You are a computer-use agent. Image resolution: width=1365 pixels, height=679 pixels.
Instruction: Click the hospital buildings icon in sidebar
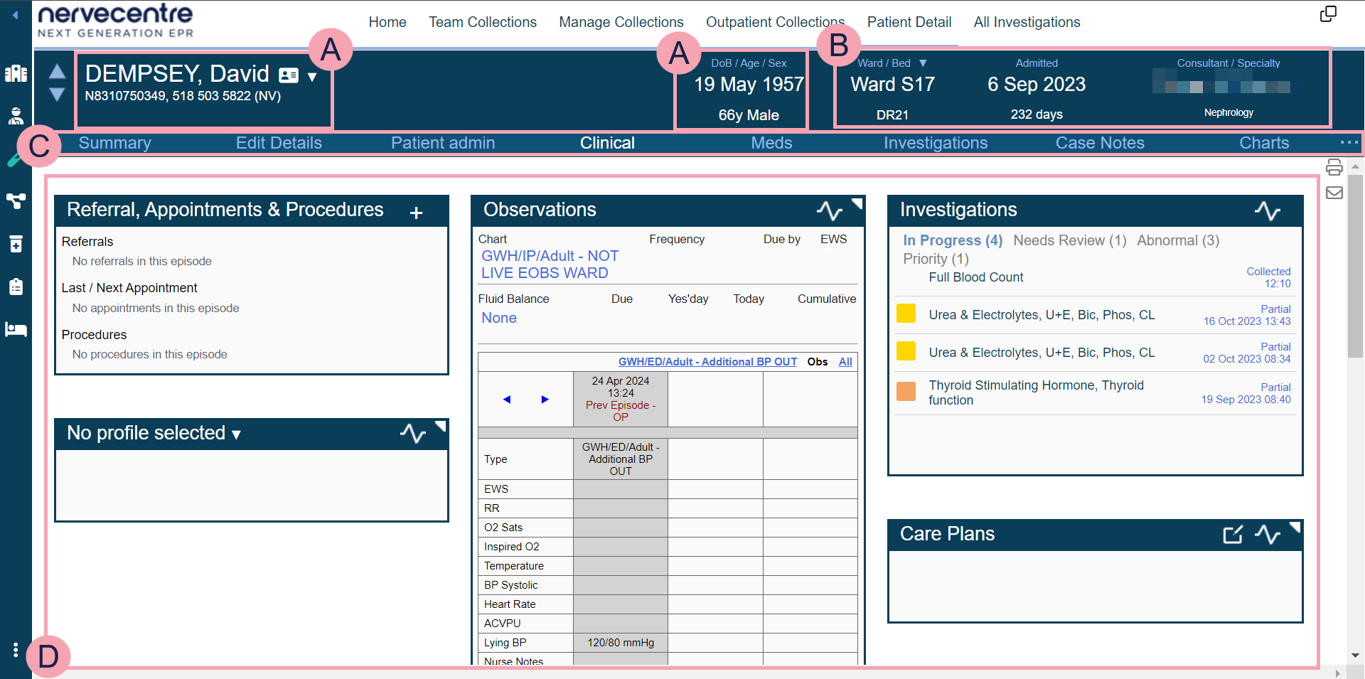[16, 73]
